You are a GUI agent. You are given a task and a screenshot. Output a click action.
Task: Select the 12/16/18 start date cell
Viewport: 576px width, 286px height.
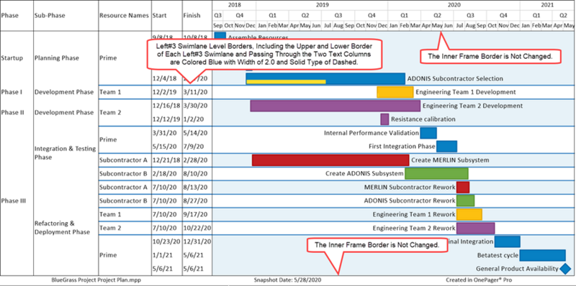(166, 106)
